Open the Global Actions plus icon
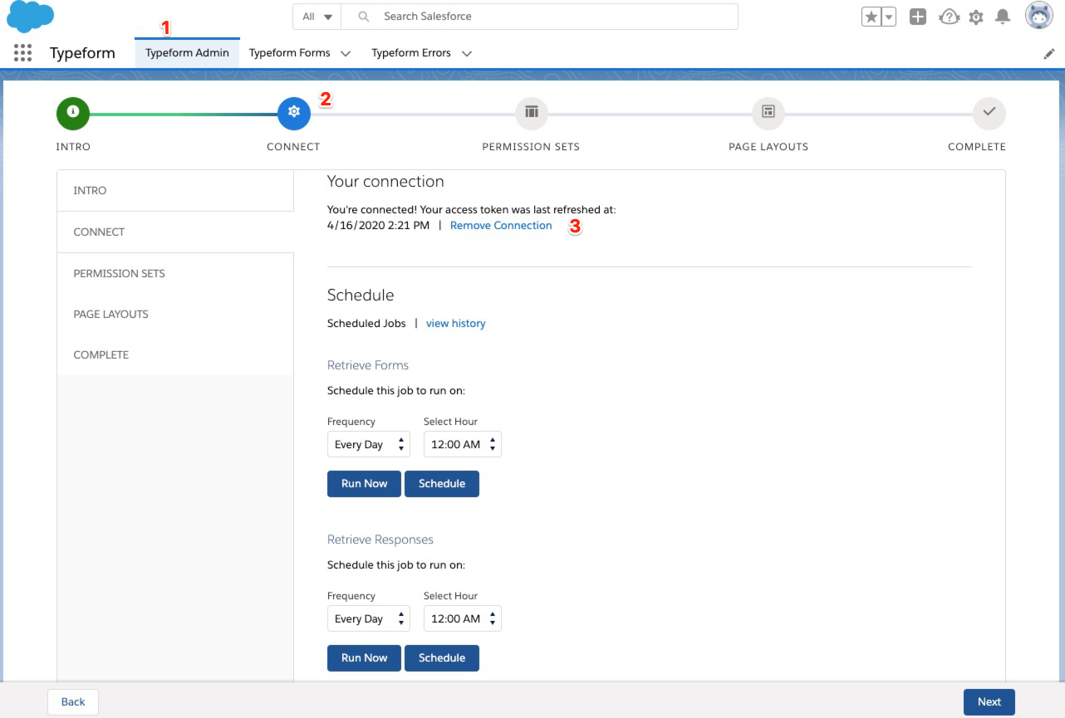The width and height of the screenshot is (1065, 718). tap(918, 17)
